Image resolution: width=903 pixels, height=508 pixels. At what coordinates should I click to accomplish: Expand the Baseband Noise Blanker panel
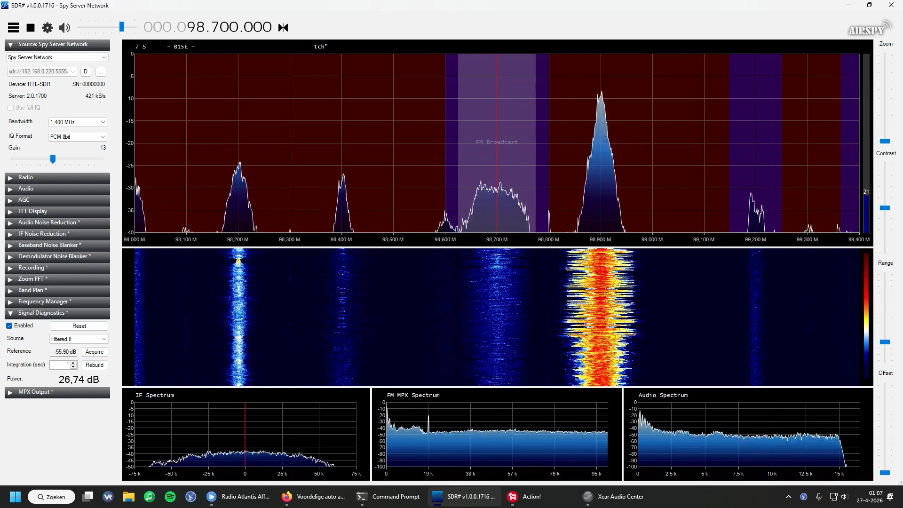point(57,245)
